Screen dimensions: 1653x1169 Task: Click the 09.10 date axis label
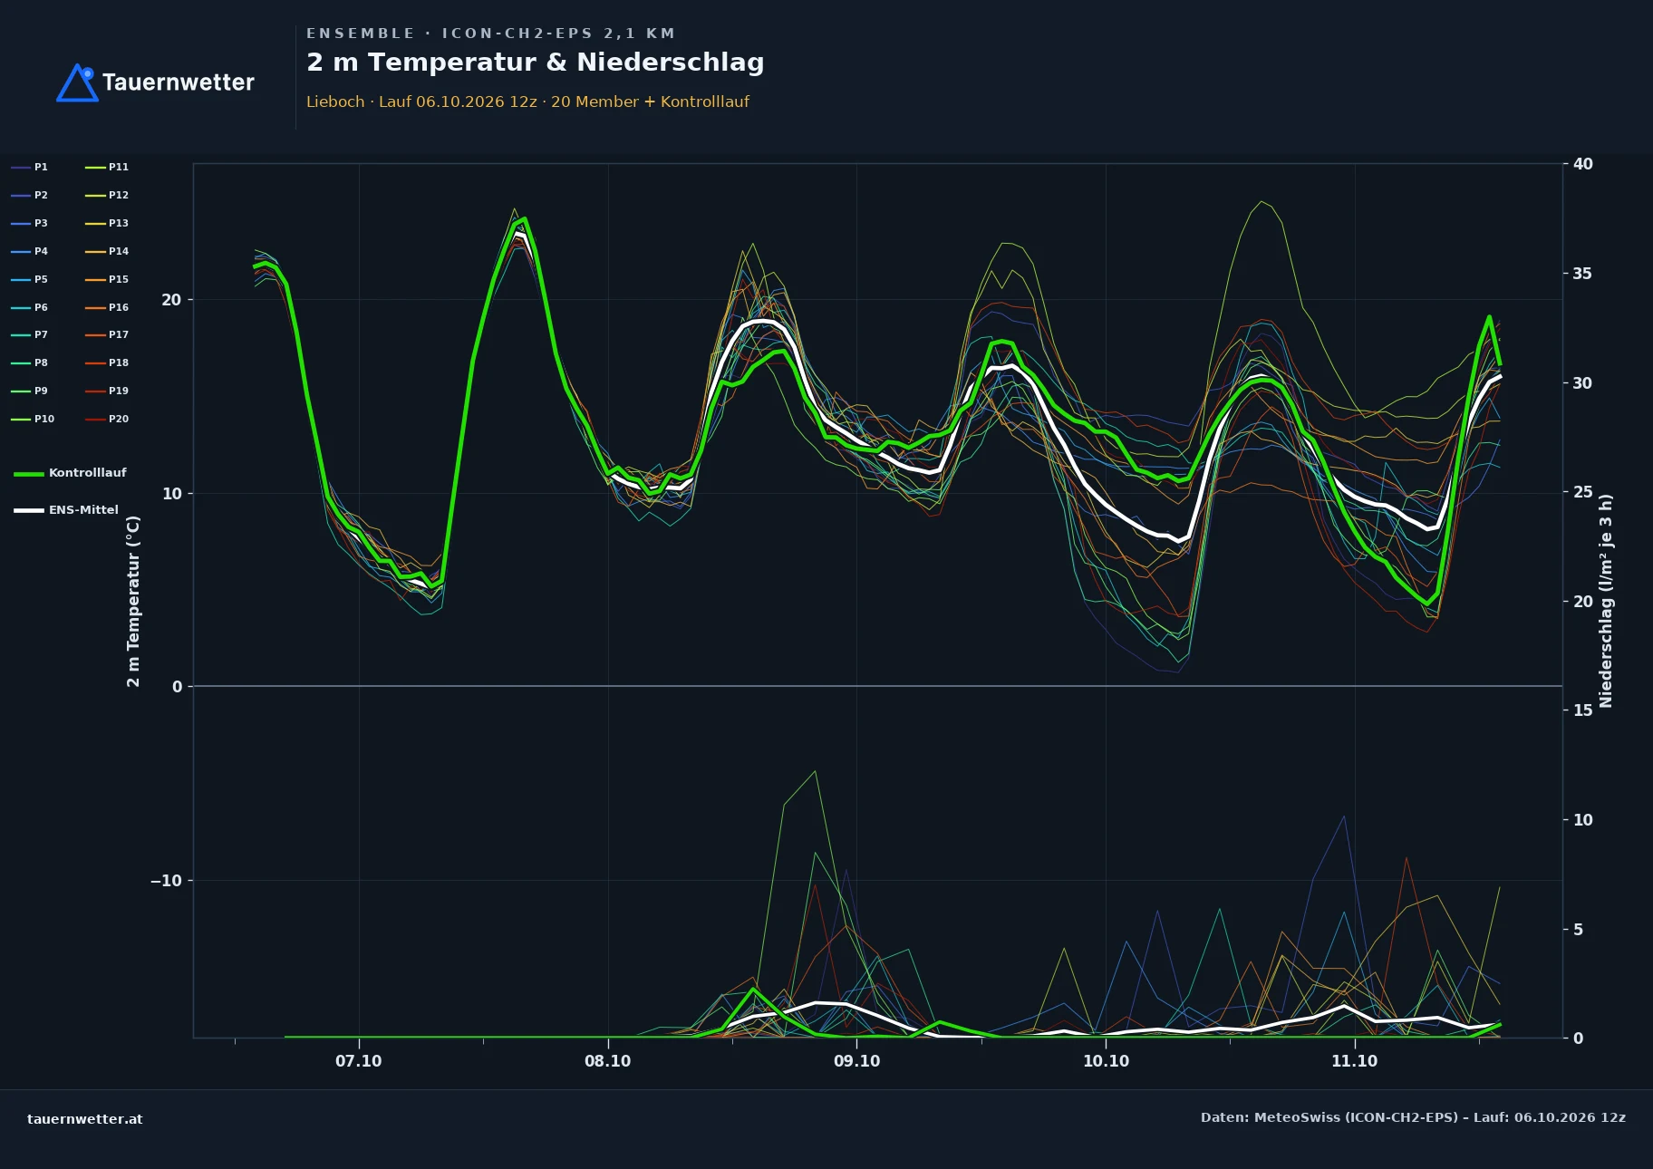click(x=856, y=1061)
